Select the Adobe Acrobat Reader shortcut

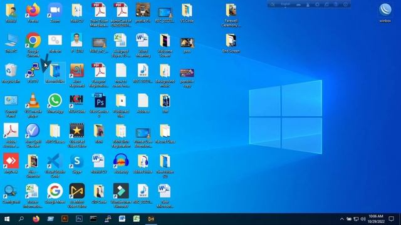11,135
